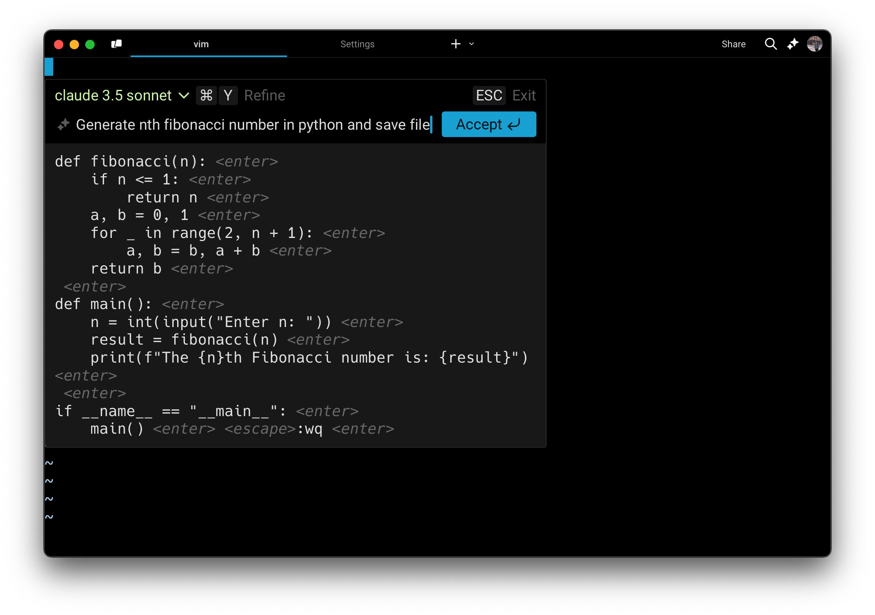
Task: Click the tab layout panels icon
Action: pyautogui.click(x=117, y=44)
